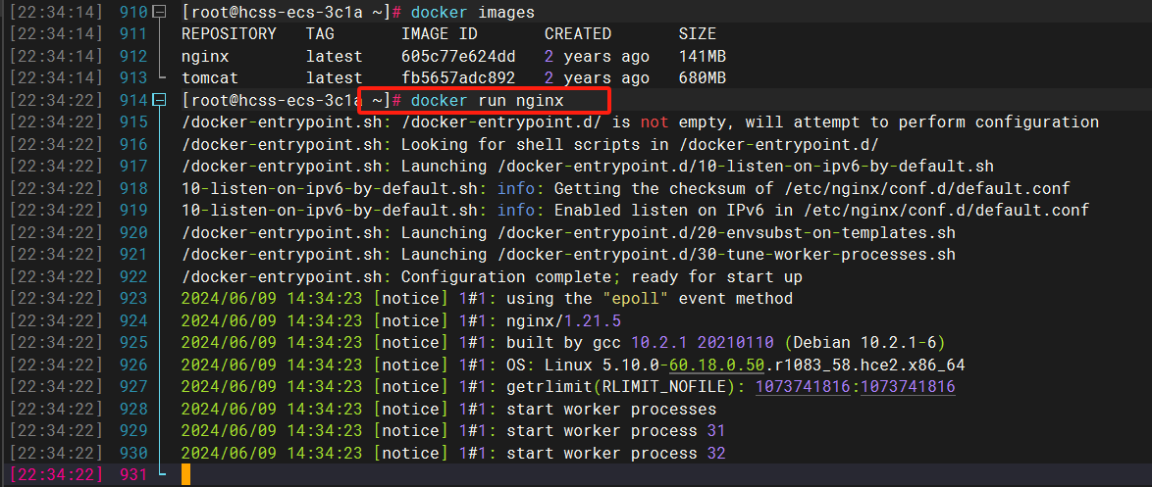Select line number 922 in the gutter

(132, 276)
